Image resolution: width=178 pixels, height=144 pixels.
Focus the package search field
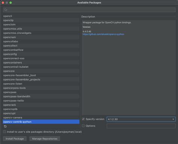click(x=89, y=10)
